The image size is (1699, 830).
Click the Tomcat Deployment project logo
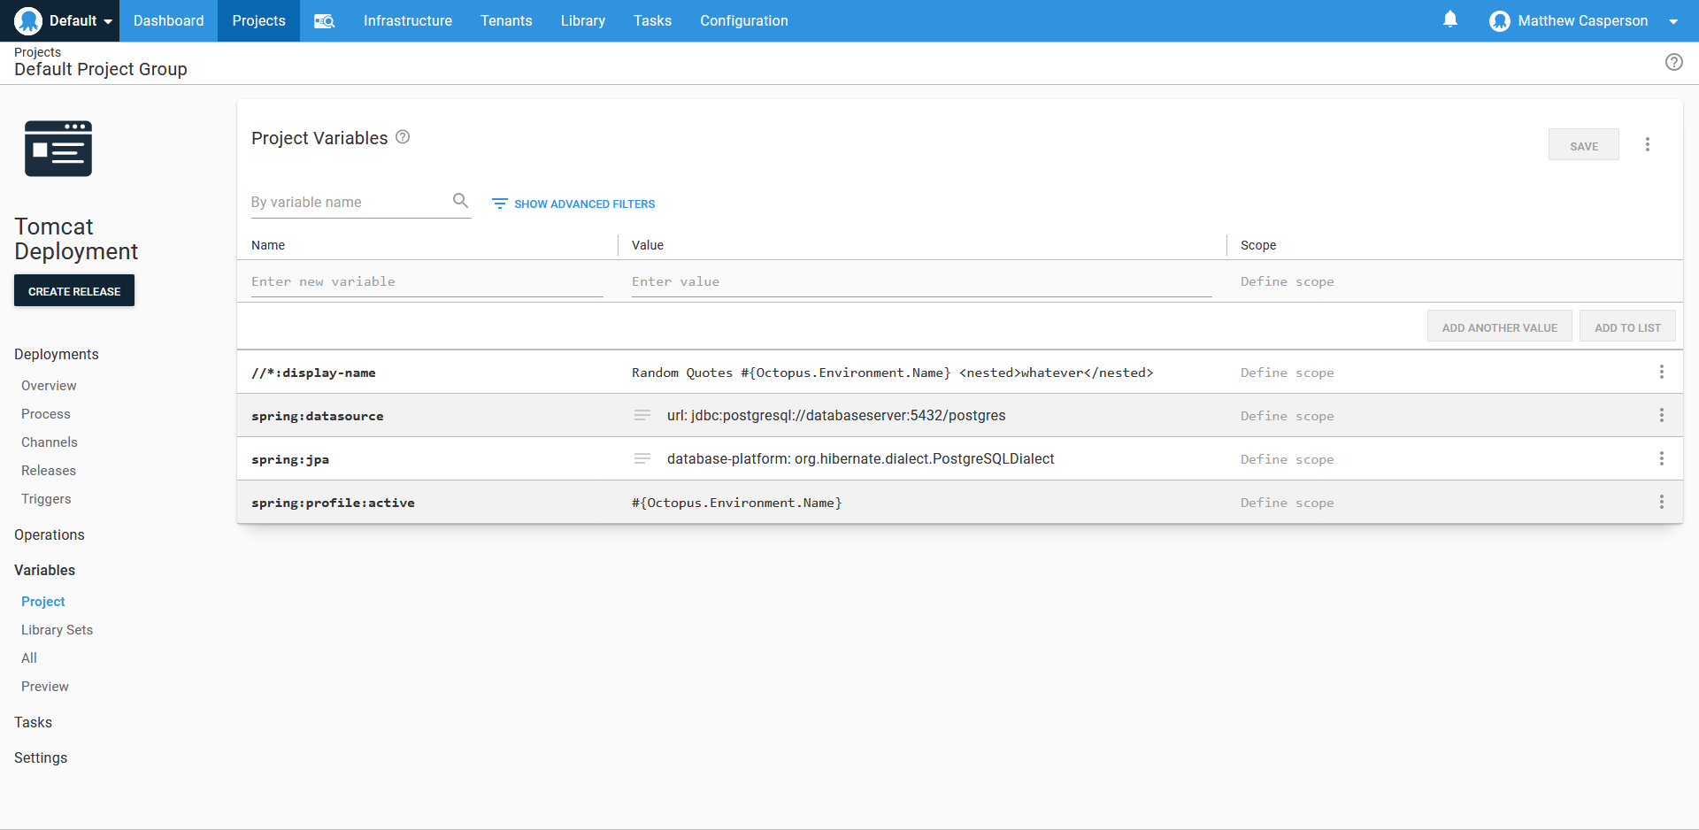[x=58, y=148]
